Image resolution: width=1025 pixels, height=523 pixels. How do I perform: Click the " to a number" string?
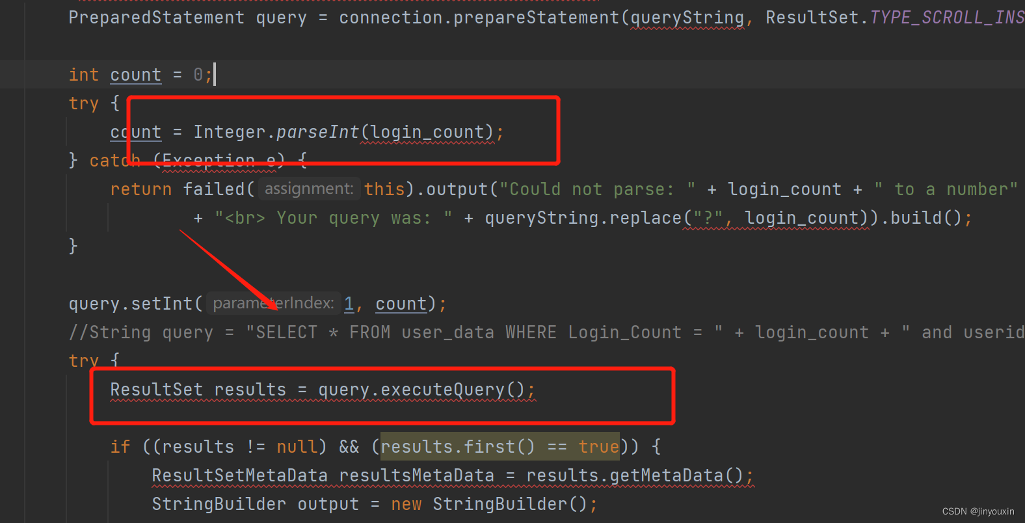[x=946, y=189]
